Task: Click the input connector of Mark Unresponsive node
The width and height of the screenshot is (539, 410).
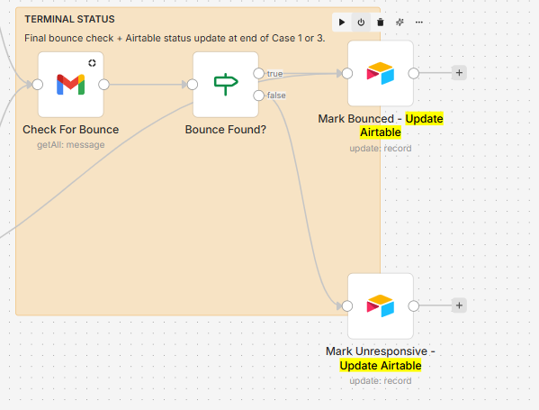Action: pos(347,305)
